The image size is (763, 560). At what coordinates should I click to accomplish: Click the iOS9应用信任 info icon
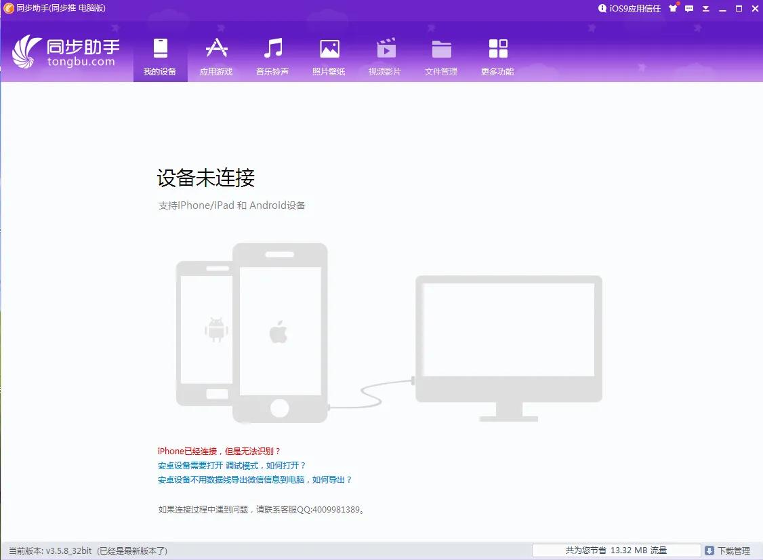click(602, 8)
